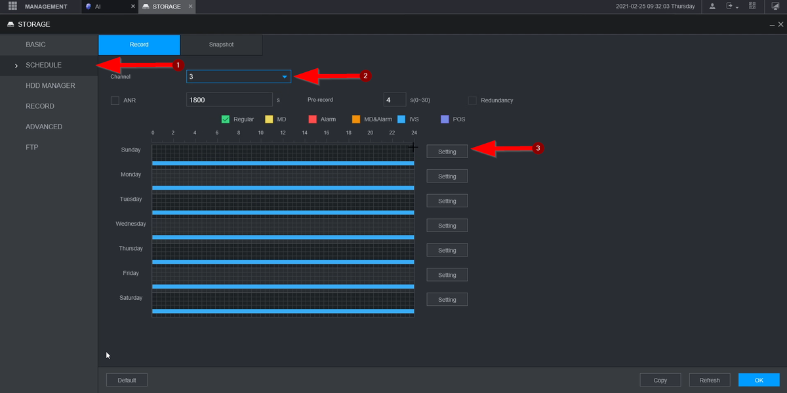Enable the Redundancy checkbox
Screen dimensions: 787x393
point(472,100)
